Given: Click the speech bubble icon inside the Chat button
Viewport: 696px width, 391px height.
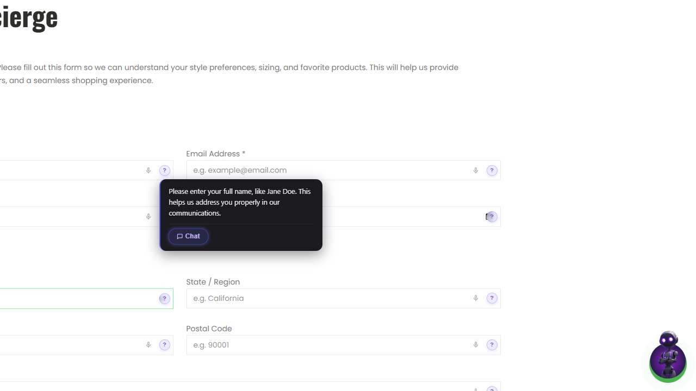Looking at the screenshot, I should [179, 236].
